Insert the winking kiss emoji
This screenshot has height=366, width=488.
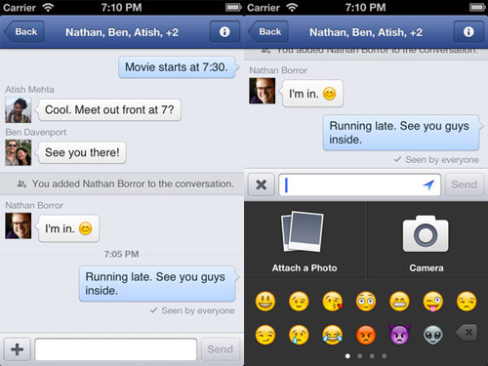(x=332, y=302)
